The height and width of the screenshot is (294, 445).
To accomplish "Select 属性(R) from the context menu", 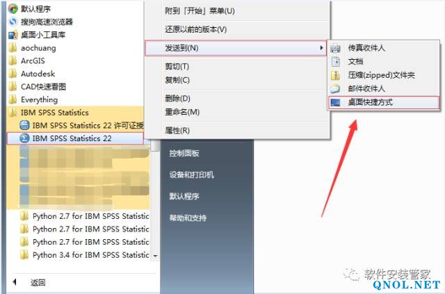I will click(x=177, y=130).
